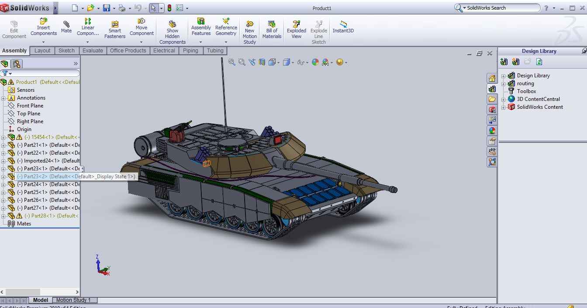Open the SolidWorks Resources home panel

tap(492, 77)
